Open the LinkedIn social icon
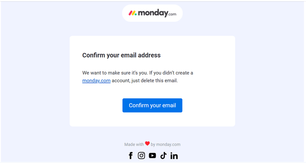The height and width of the screenshot is (163, 306). [174, 155]
